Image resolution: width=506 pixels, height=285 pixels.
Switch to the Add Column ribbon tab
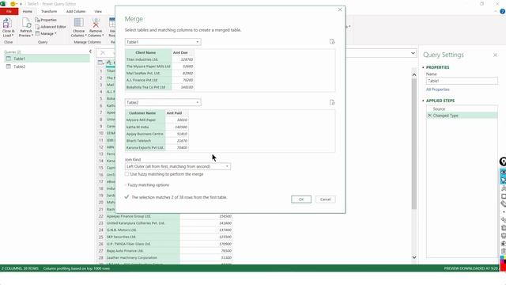pyautogui.click(x=76, y=11)
